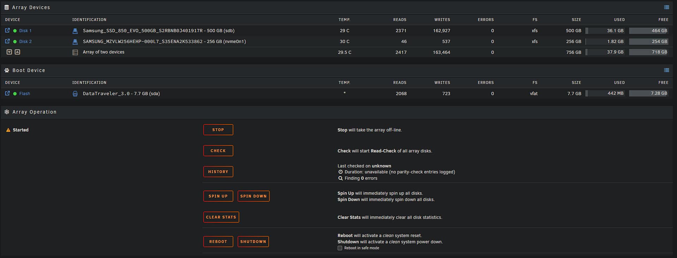Toggle Array Devices list view icon
677x258 pixels.
click(666, 7)
